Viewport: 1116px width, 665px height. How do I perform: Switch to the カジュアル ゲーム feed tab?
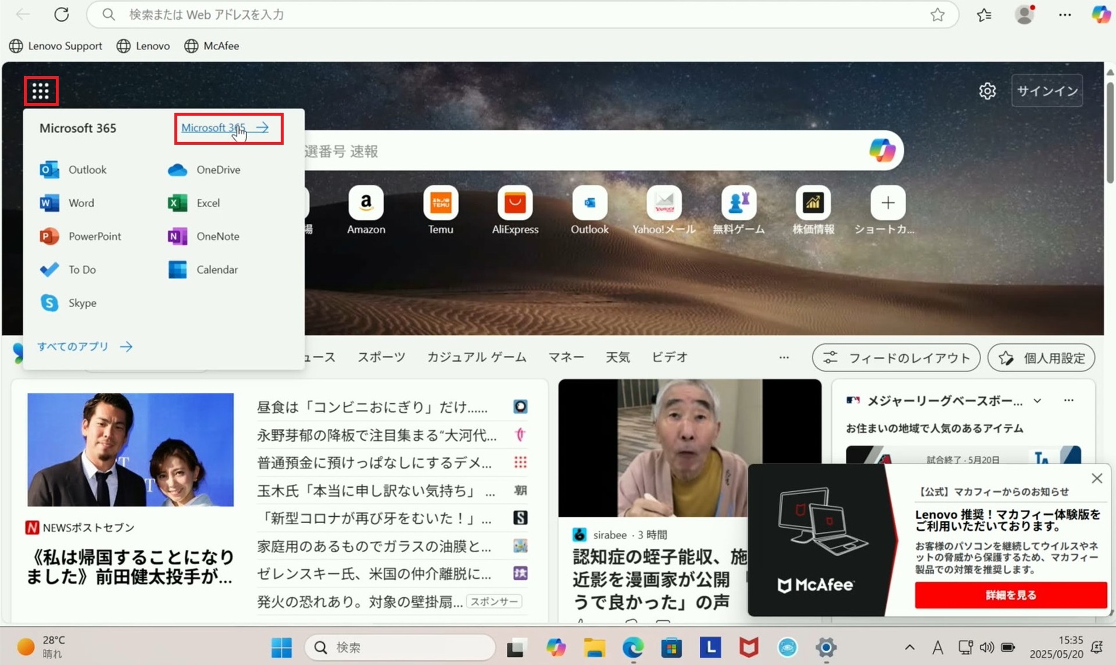pyautogui.click(x=477, y=357)
